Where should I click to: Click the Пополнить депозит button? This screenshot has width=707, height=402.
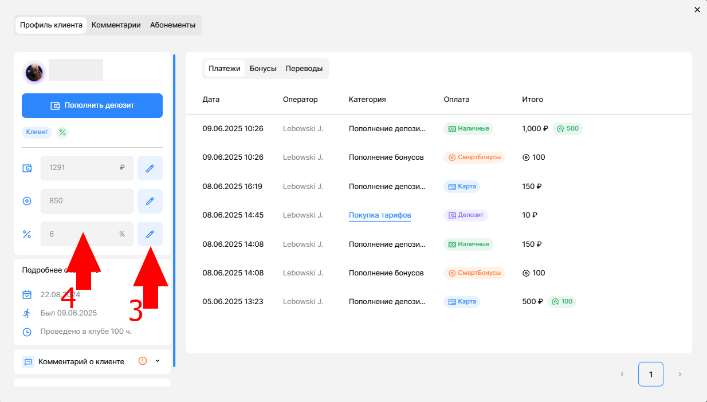[x=92, y=105]
